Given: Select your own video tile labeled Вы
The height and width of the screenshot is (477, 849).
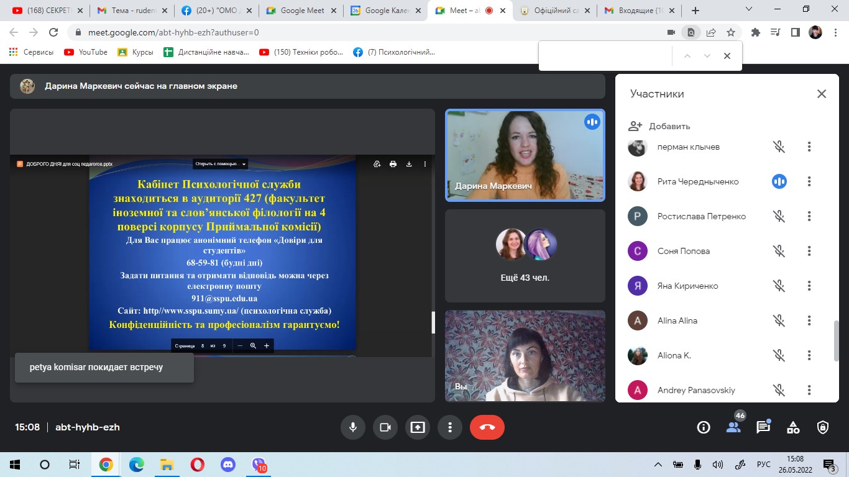Looking at the screenshot, I should (525, 356).
